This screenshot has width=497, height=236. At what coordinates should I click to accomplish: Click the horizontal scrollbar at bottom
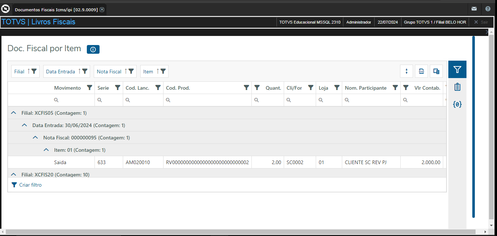[240, 232]
